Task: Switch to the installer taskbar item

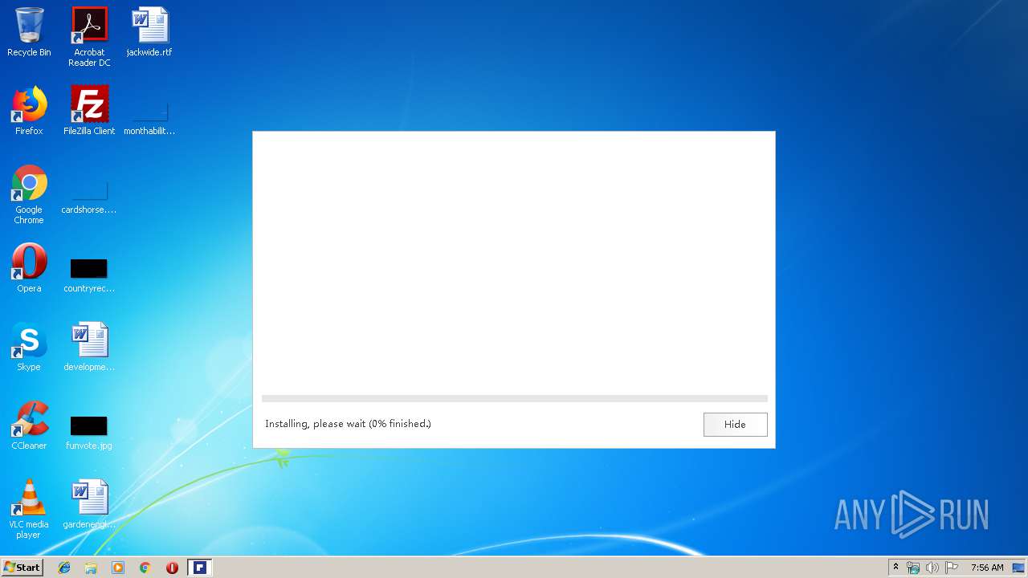Action: tap(200, 568)
